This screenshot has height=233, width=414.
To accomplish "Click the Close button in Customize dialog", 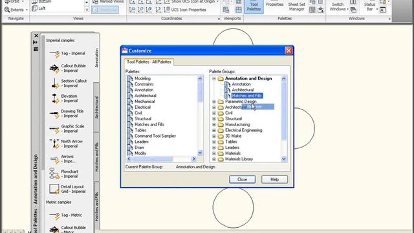I will point(242,179).
